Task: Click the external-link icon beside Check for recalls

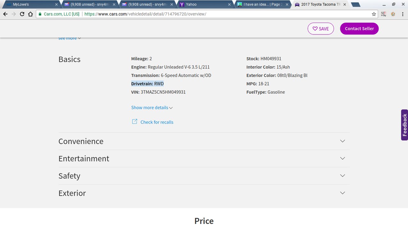Action: pos(135,121)
